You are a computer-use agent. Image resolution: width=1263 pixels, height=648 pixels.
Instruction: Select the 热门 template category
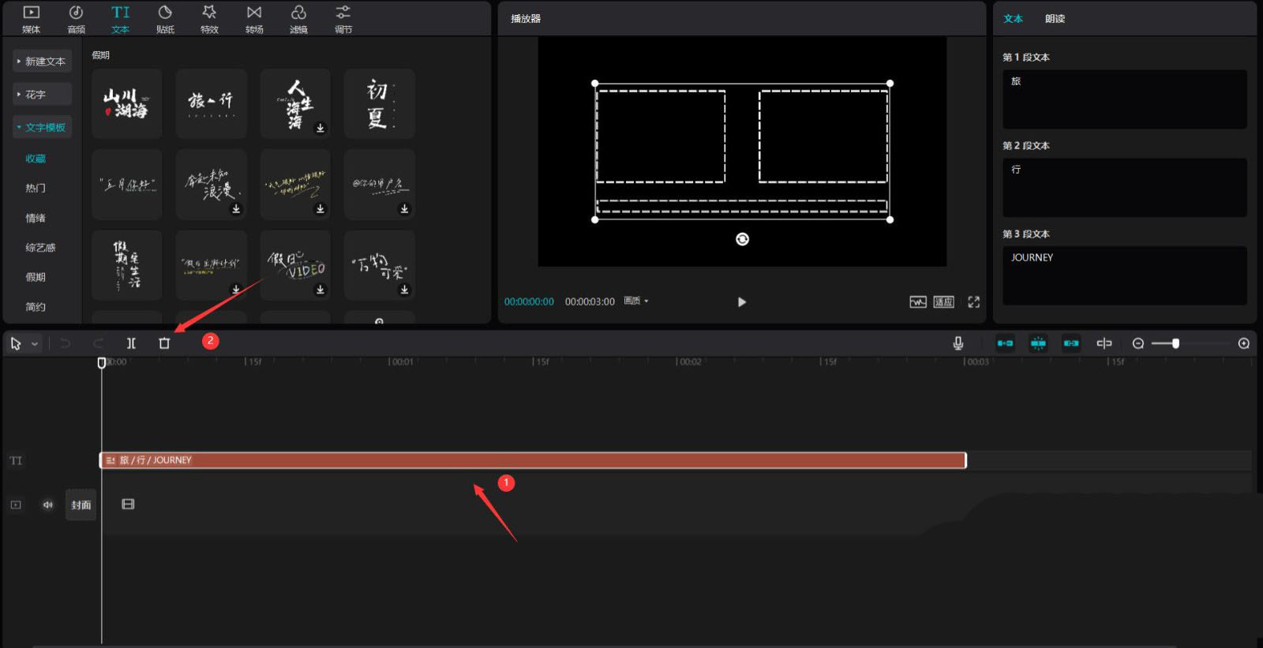(36, 189)
